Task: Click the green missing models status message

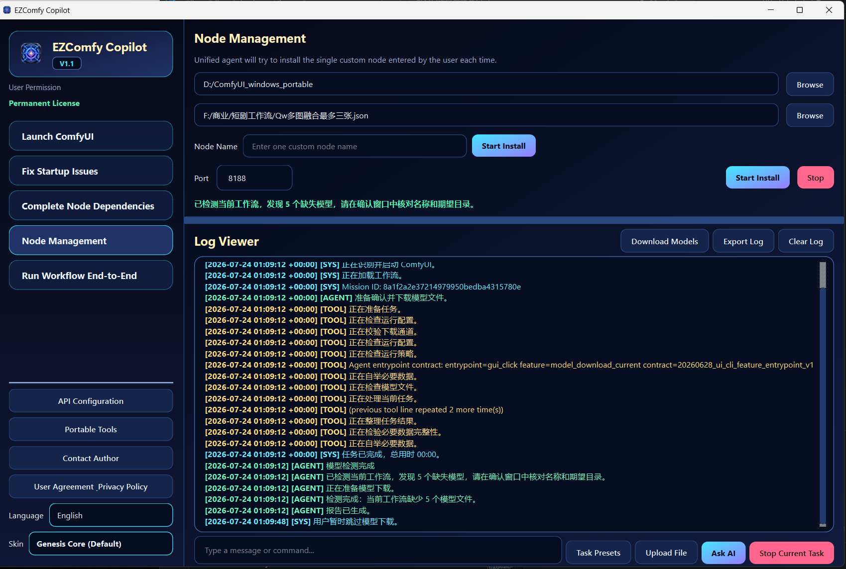Action: point(336,204)
